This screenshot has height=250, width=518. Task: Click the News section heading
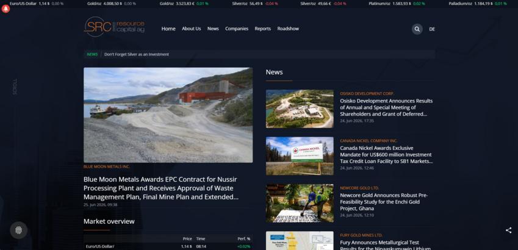click(x=274, y=72)
